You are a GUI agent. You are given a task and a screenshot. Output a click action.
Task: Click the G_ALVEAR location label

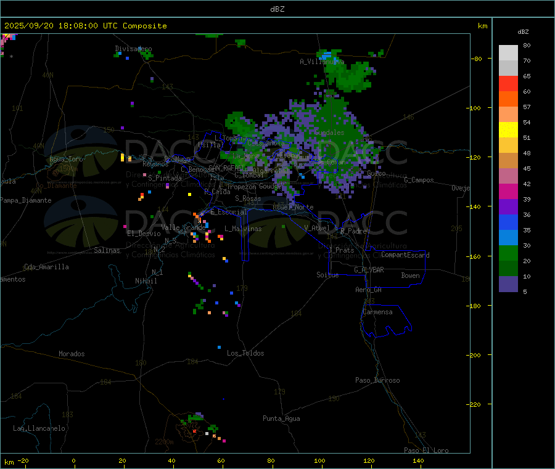pos(369,270)
